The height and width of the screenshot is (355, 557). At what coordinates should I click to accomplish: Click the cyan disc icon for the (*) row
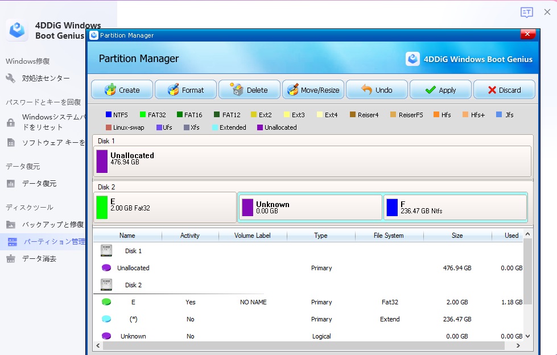(106, 319)
